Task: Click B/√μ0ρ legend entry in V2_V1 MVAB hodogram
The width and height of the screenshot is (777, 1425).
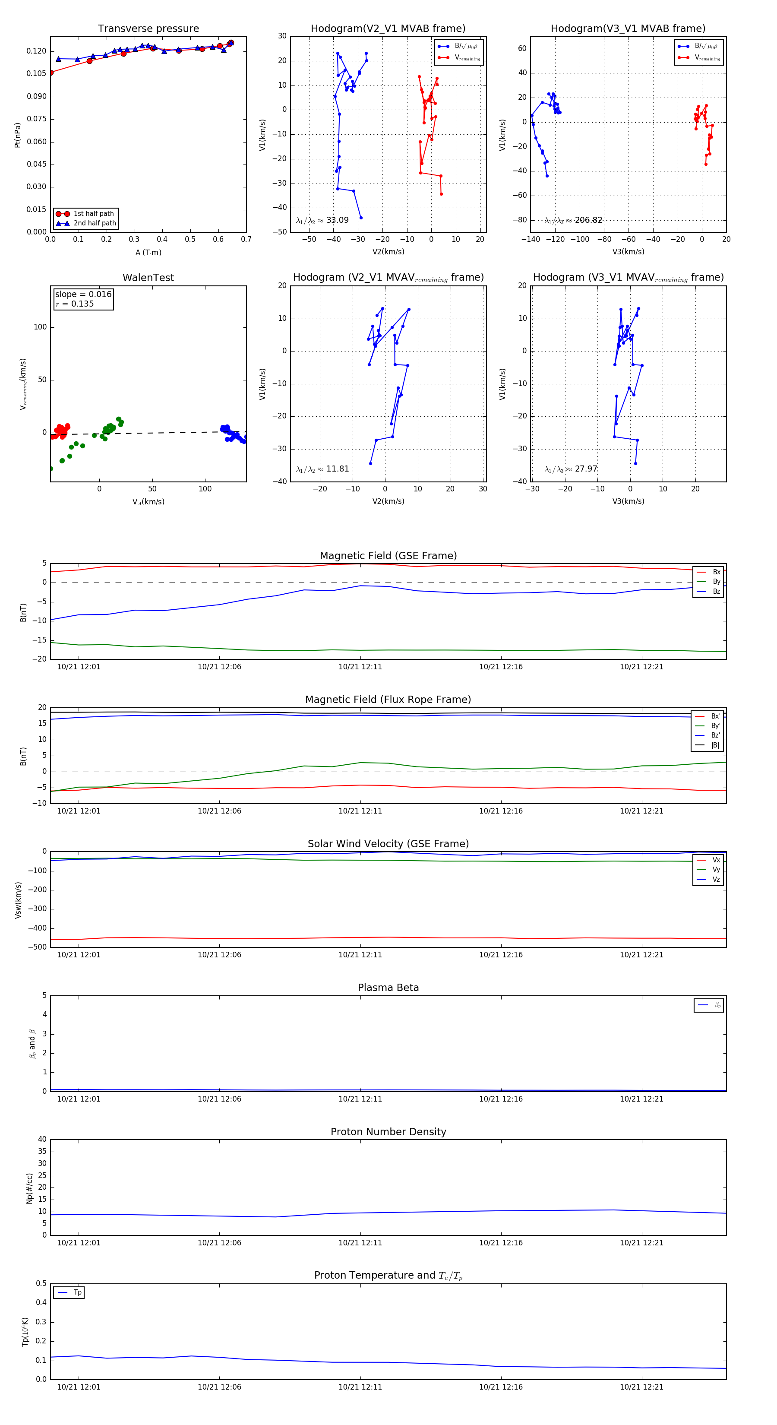Action: (x=458, y=47)
